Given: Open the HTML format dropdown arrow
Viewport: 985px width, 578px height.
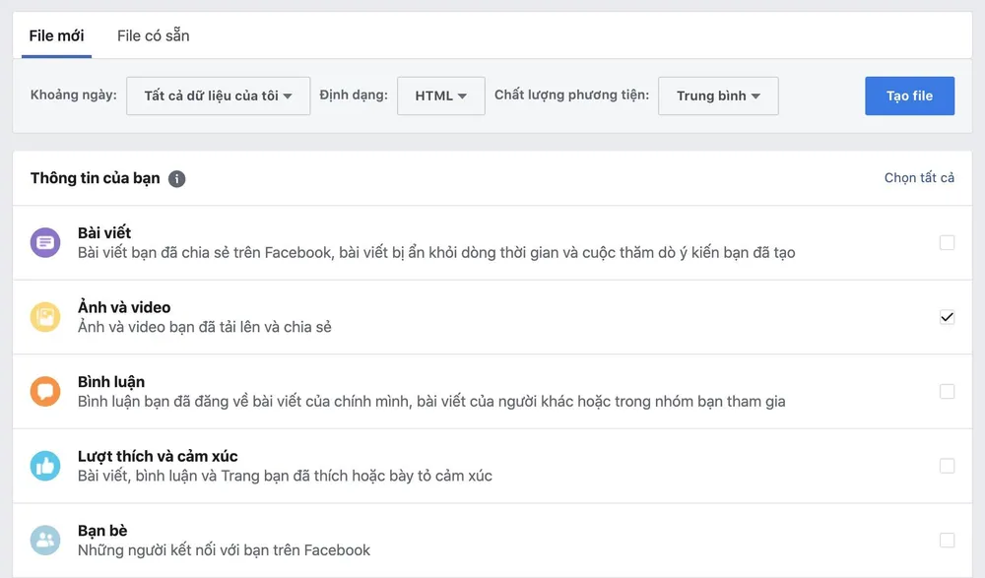Looking at the screenshot, I should [464, 96].
